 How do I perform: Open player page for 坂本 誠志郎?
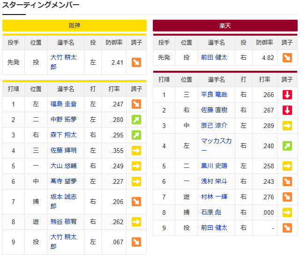[x=64, y=202]
